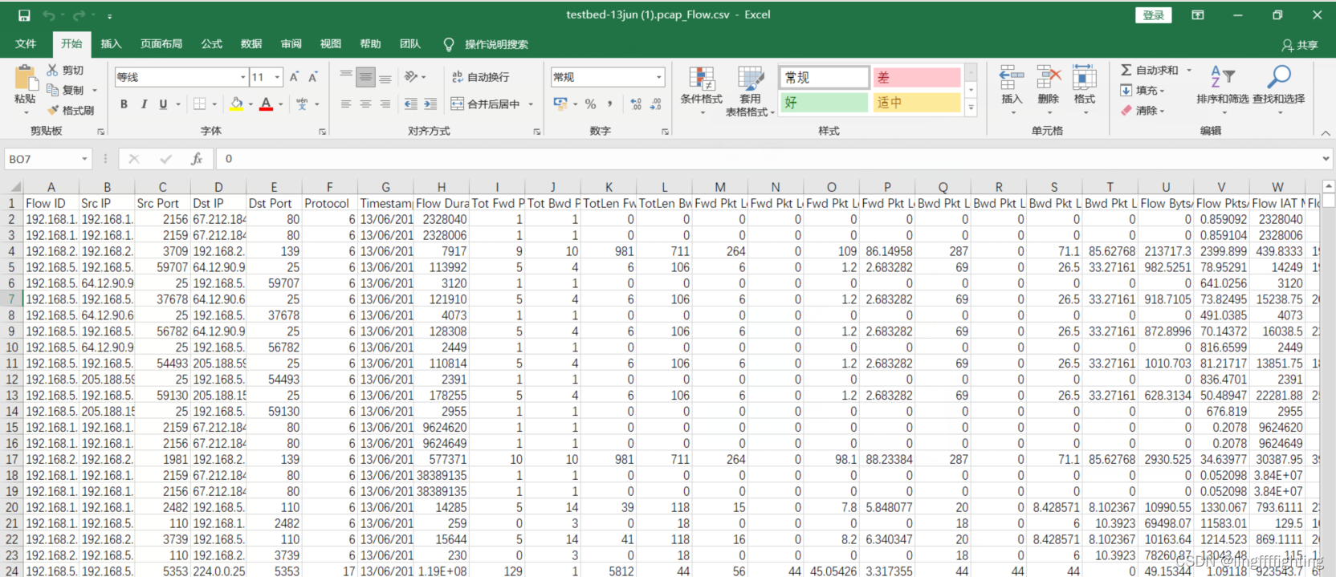Screen dimensions: 1336x577
Task: Open the number format dropdown
Action: pyautogui.click(x=659, y=77)
